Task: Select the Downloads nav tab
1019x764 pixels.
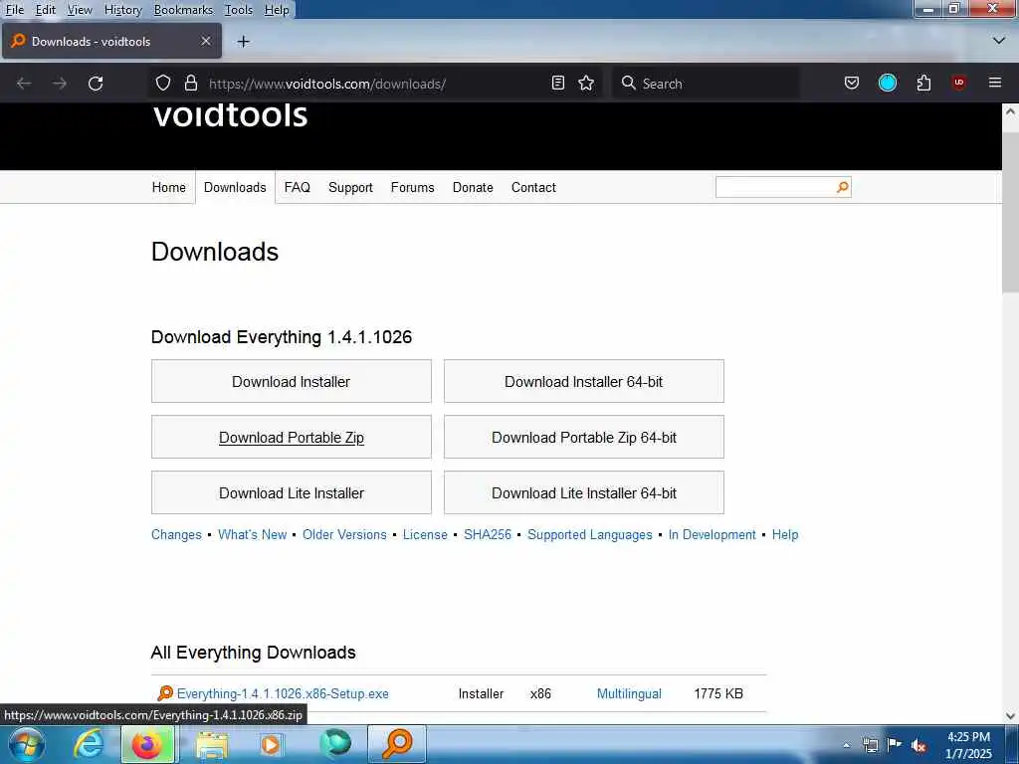Action: pyautogui.click(x=235, y=187)
